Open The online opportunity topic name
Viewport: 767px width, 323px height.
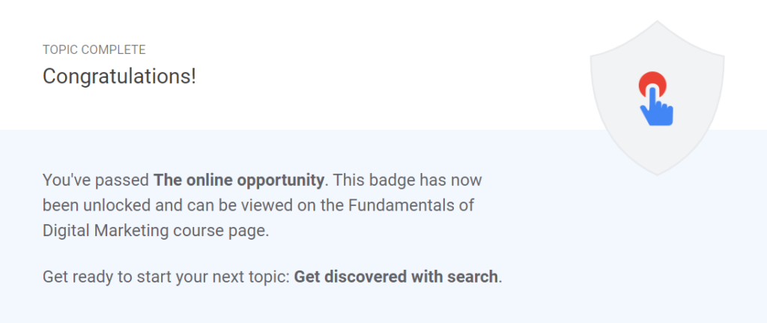click(239, 180)
